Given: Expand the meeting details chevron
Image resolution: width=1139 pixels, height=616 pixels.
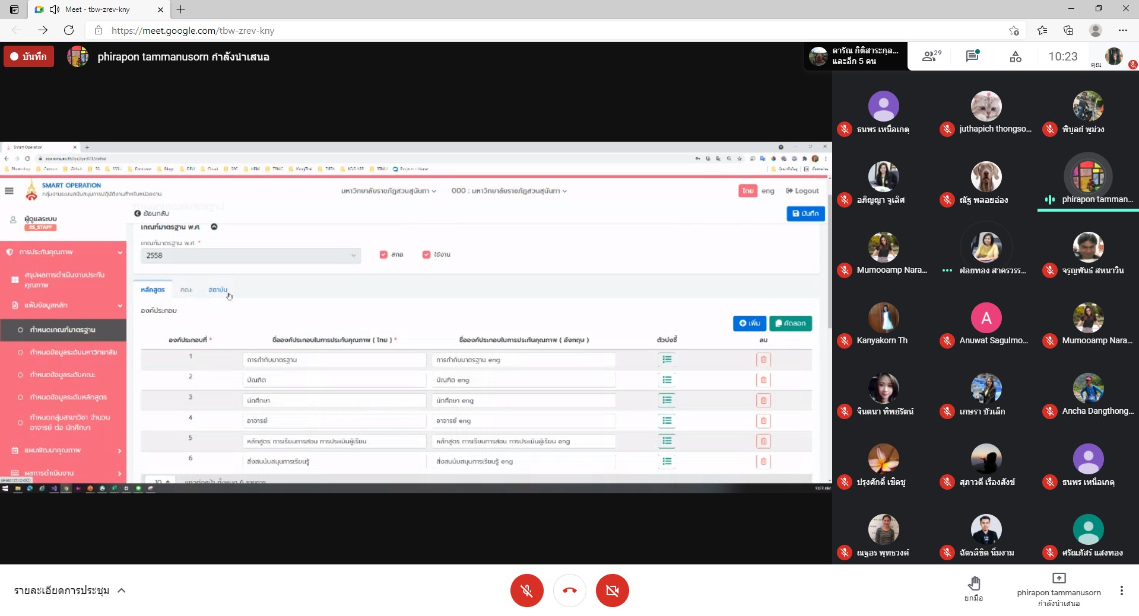Looking at the screenshot, I should coord(122,591).
